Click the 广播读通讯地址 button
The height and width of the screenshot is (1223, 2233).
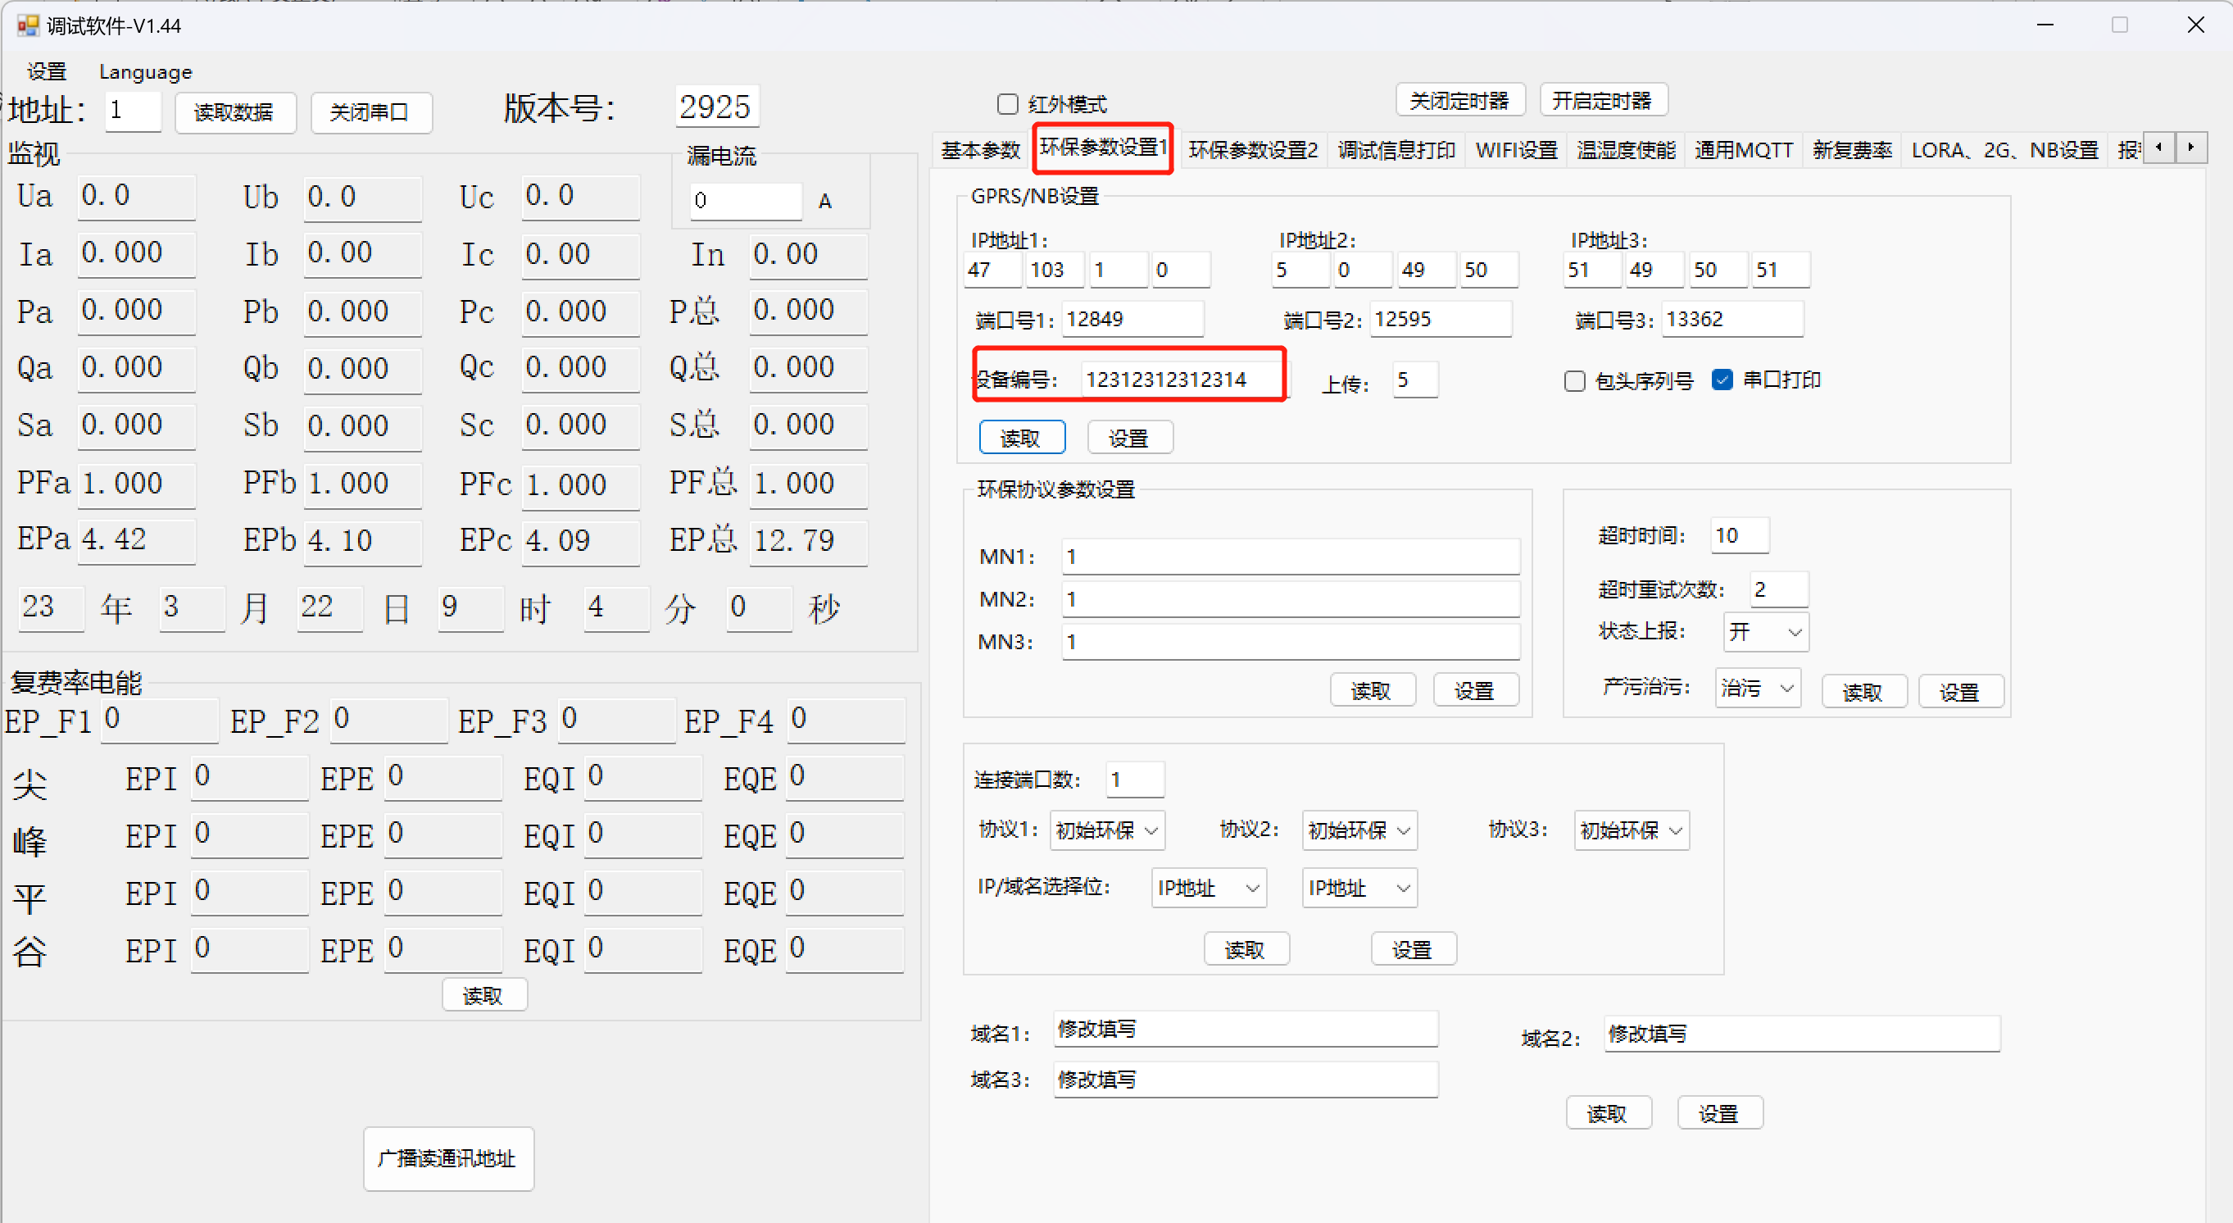447,1158
